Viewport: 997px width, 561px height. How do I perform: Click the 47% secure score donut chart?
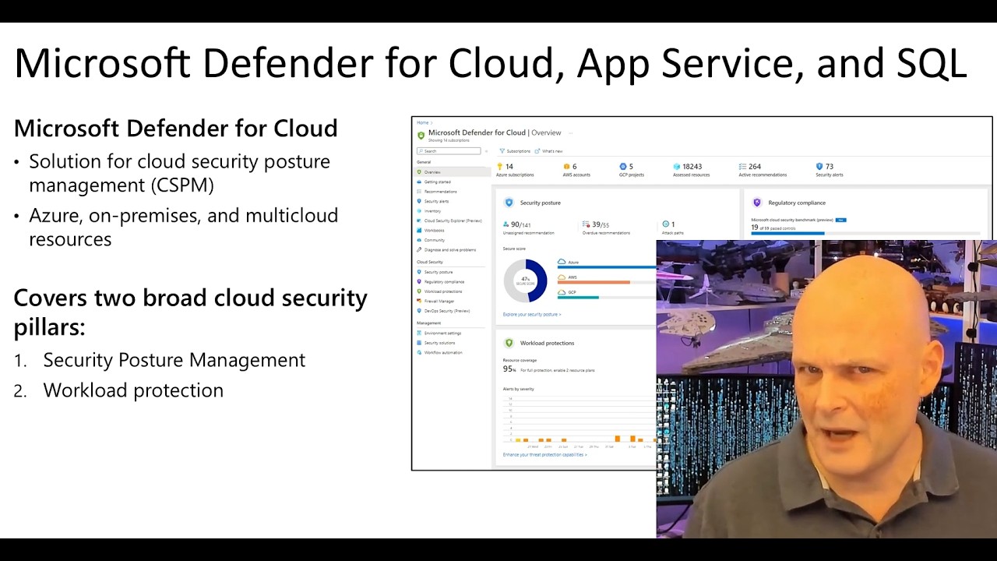(x=525, y=280)
